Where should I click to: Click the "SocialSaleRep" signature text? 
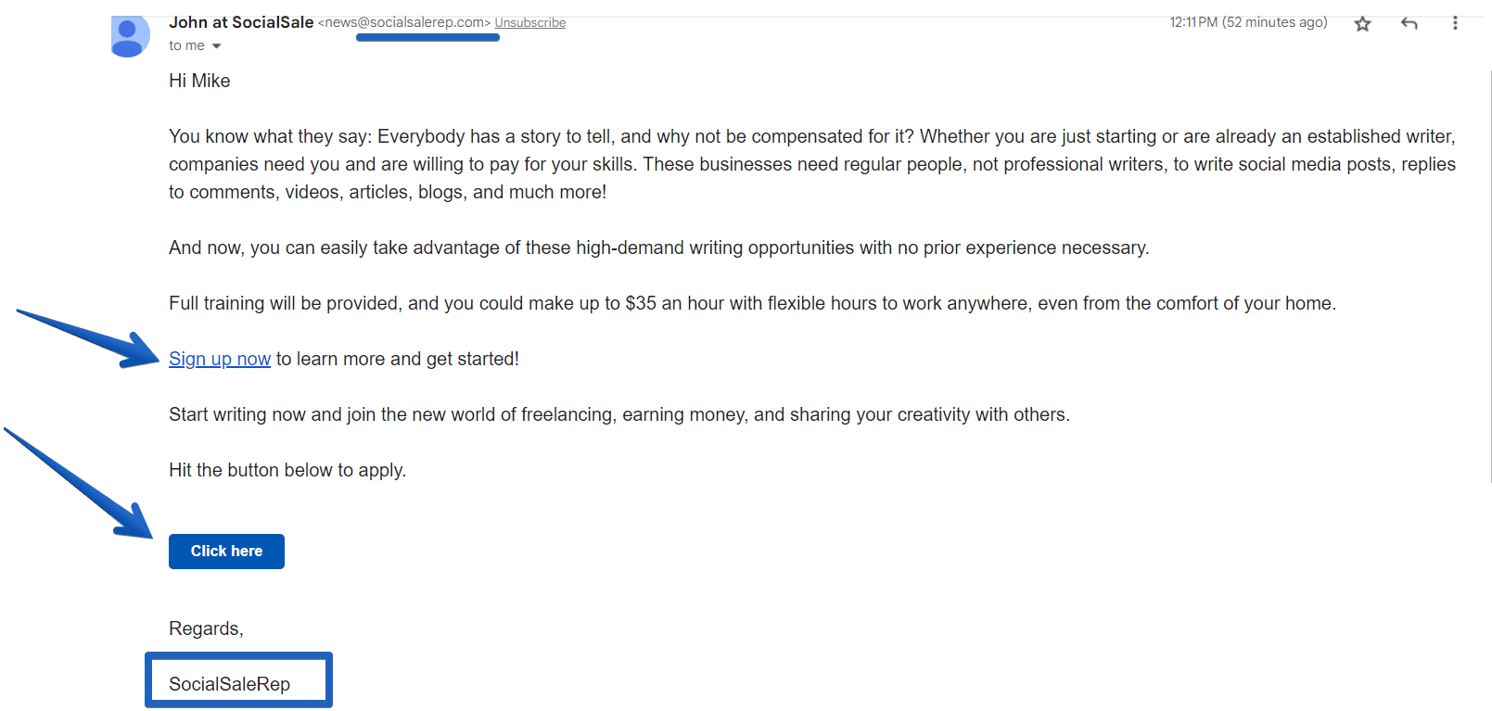click(229, 684)
